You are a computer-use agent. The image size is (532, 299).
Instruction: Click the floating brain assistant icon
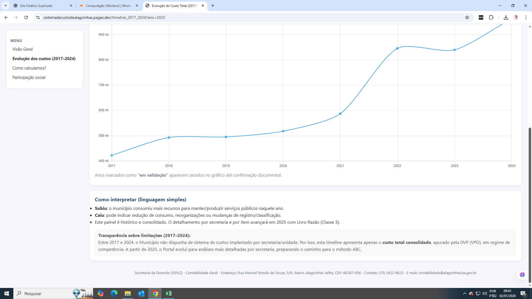[x=522, y=275]
